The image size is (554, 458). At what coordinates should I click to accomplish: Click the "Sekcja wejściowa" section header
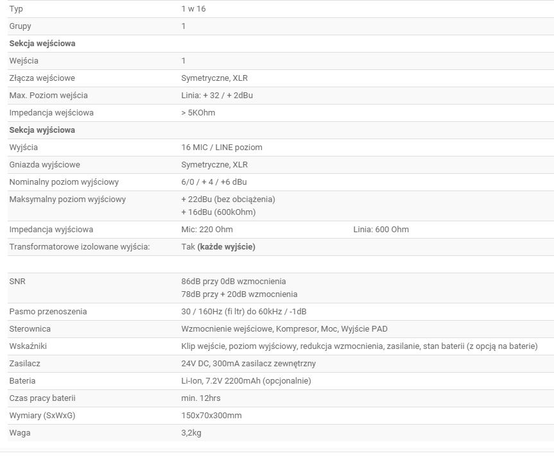point(42,44)
